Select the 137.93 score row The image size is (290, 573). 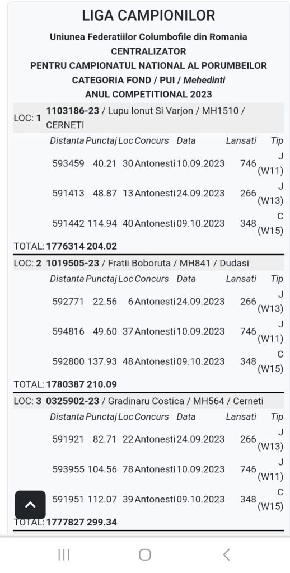tap(167, 361)
